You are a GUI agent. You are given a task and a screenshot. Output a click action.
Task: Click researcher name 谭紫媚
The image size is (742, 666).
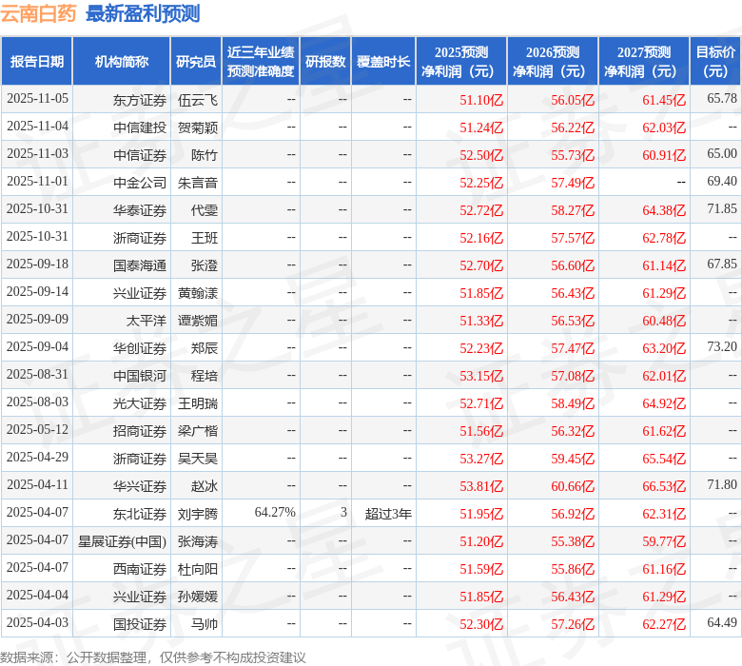pyautogui.click(x=198, y=321)
